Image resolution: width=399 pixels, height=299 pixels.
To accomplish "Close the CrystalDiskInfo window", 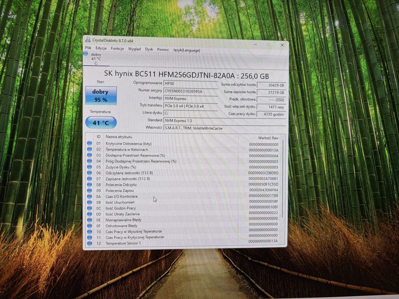I will click(282, 45).
